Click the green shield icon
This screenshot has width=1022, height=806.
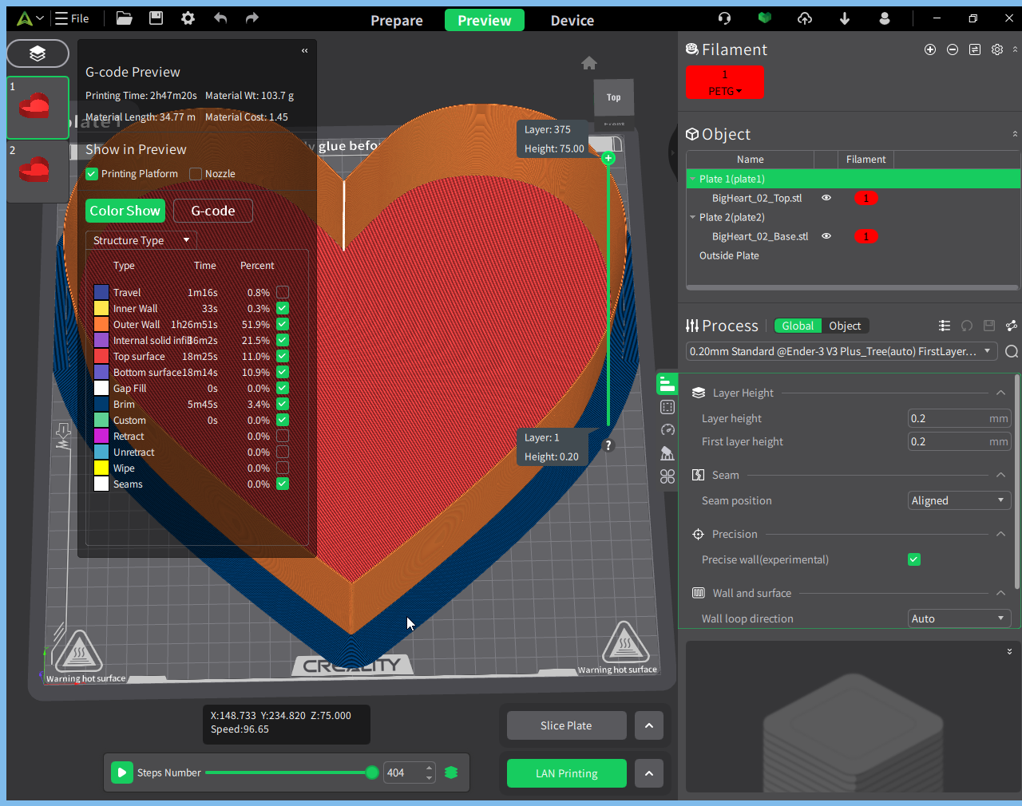(x=765, y=18)
